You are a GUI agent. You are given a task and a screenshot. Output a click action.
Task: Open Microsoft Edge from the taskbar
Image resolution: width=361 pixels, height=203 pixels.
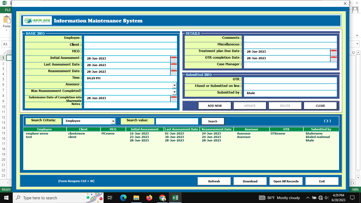[123, 198]
